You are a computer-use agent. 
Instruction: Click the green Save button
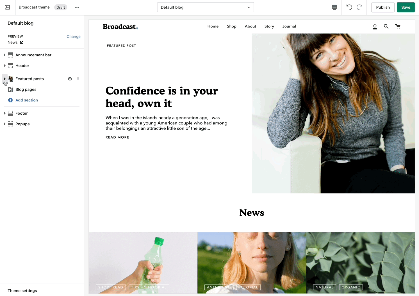coord(406,7)
